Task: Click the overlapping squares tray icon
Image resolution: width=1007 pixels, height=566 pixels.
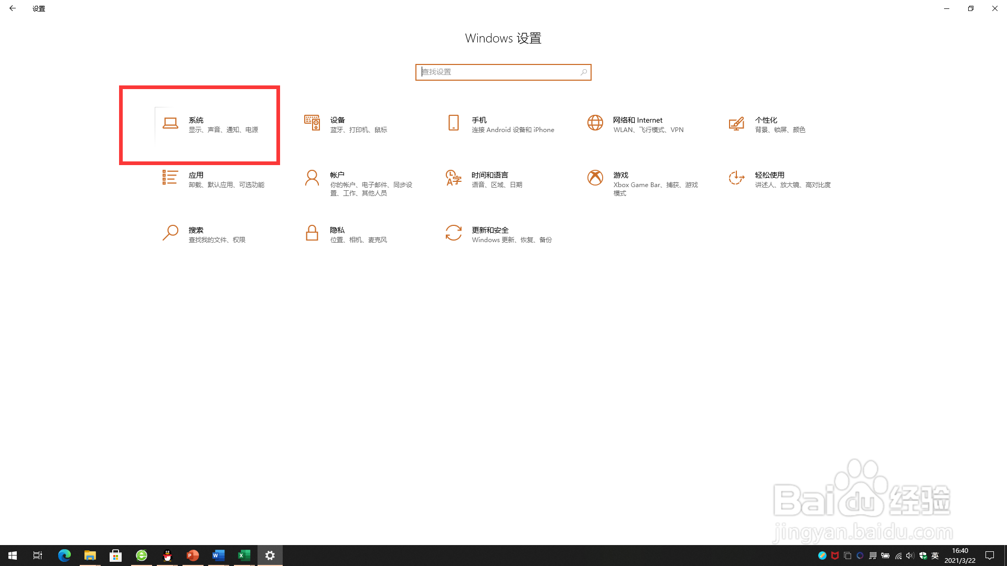Action: click(x=847, y=556)
